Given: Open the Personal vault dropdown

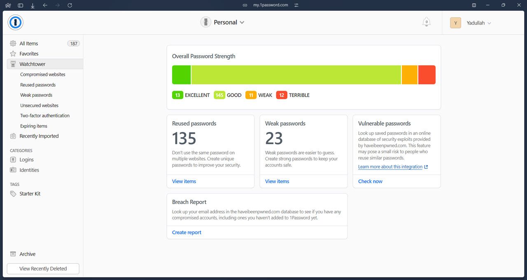Looking at the screenshot, I should 223,22.
